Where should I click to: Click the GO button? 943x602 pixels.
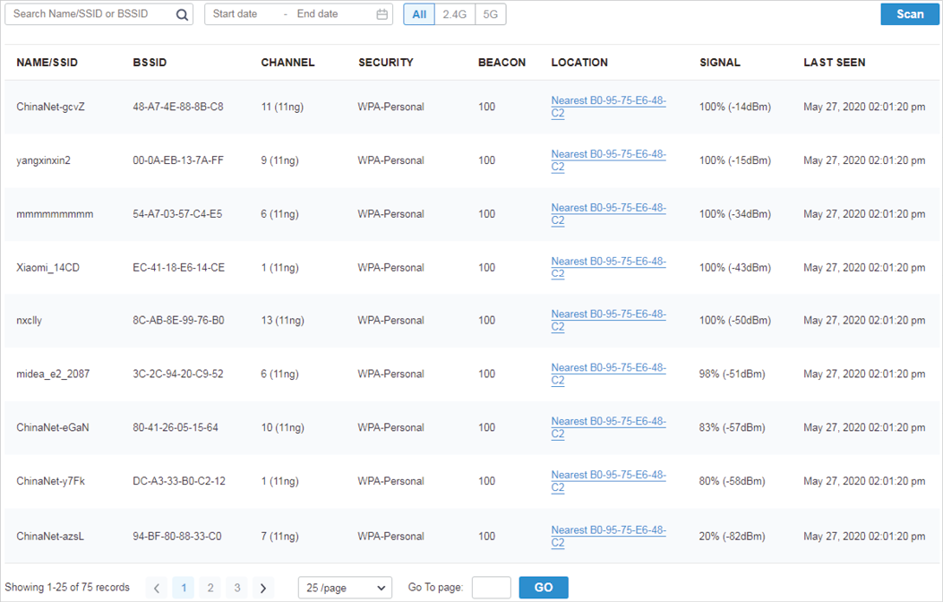pyautogui.click(x=544, y=588)
